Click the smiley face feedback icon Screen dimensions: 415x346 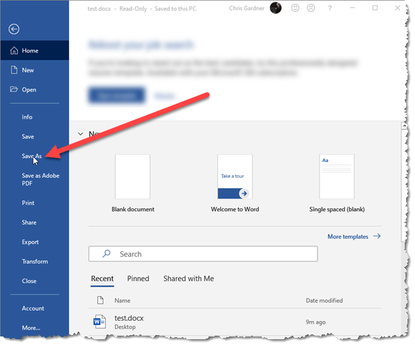click(295, 8)
